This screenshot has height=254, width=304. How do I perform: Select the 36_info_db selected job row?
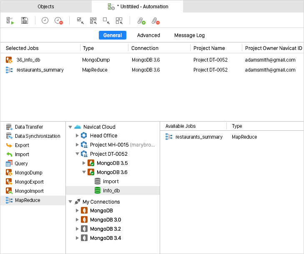point(152,60)
